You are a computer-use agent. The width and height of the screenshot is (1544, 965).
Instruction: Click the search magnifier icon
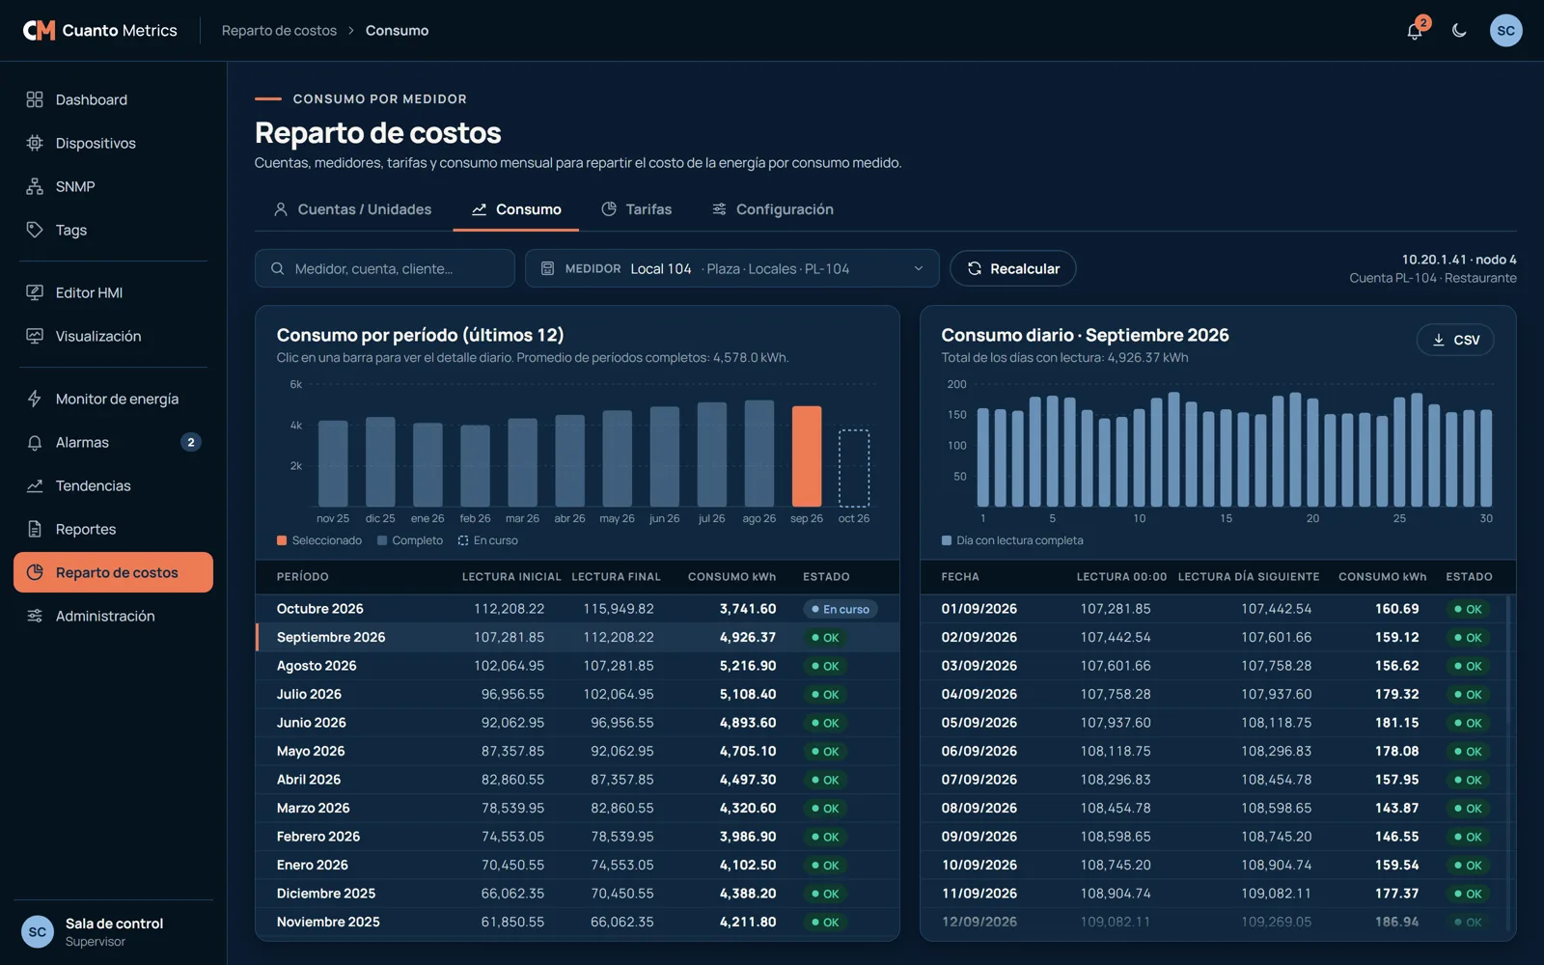(x=277, y=268)
